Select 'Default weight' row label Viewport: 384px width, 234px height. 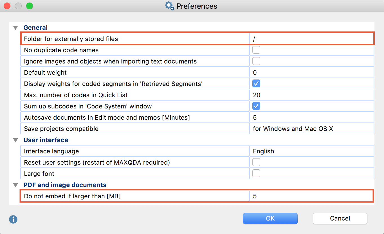coord(45,72)
